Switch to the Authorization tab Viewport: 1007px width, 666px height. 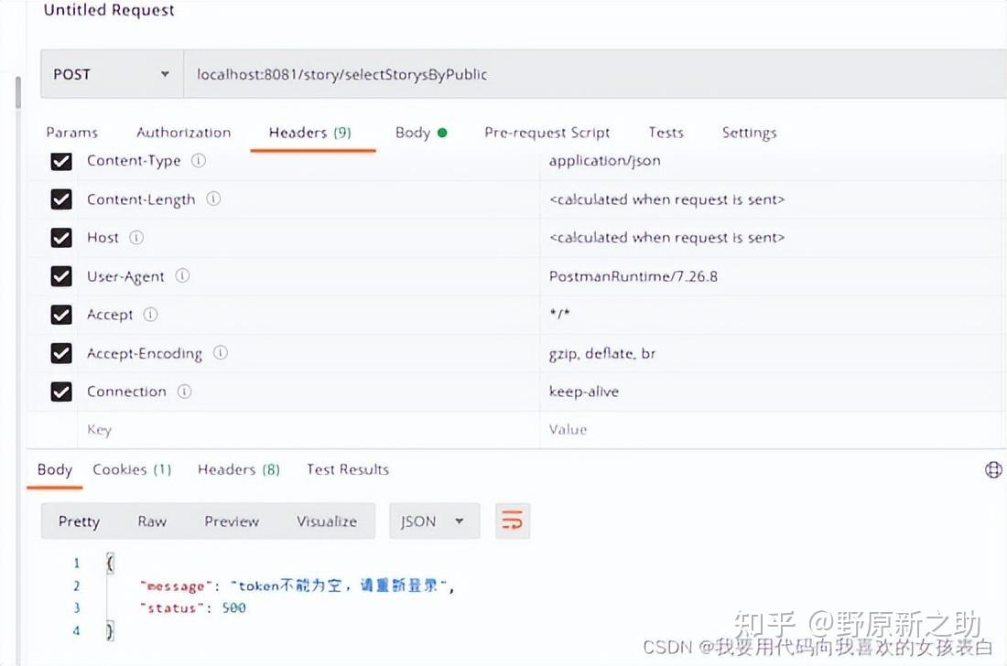point(183,132)
